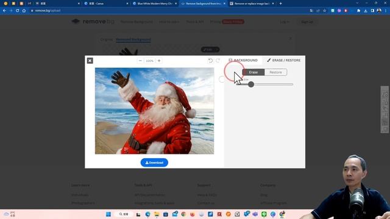Image resolution: width=390 pixels, height=219 pixels.
Task: Open the browser extensions puzzle icon
Action: click(358, 11)
